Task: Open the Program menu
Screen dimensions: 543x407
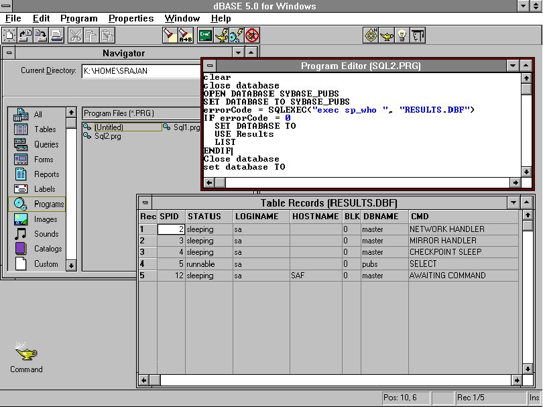Action: pos(79,18)
